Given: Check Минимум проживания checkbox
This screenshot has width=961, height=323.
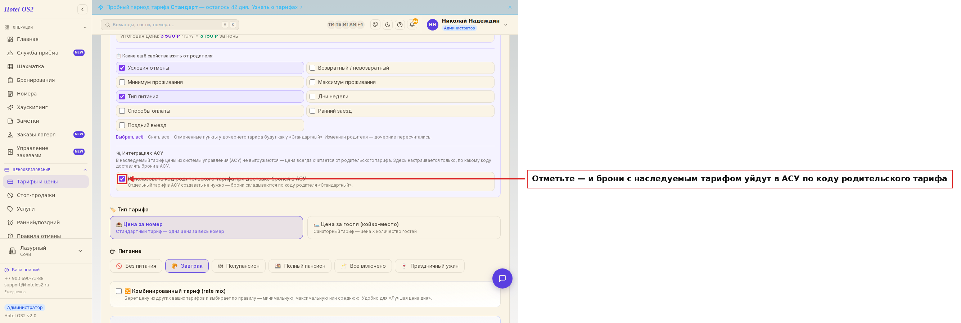Looking at the screenshot, I should tap(122, 82).
